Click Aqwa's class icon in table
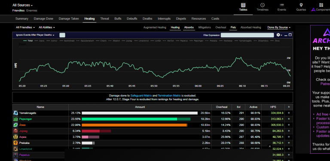Image resolution: width=330 pixels, height=161 pixels. pos(15,137)
